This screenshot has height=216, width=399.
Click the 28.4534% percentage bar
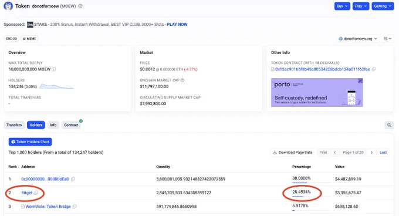312,197
